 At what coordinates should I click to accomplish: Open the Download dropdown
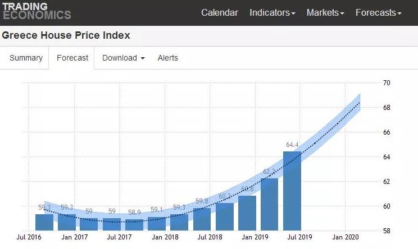point(124,58)
